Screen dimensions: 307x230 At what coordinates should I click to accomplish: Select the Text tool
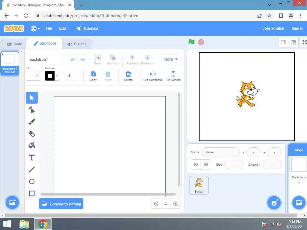tap(32, 158)
